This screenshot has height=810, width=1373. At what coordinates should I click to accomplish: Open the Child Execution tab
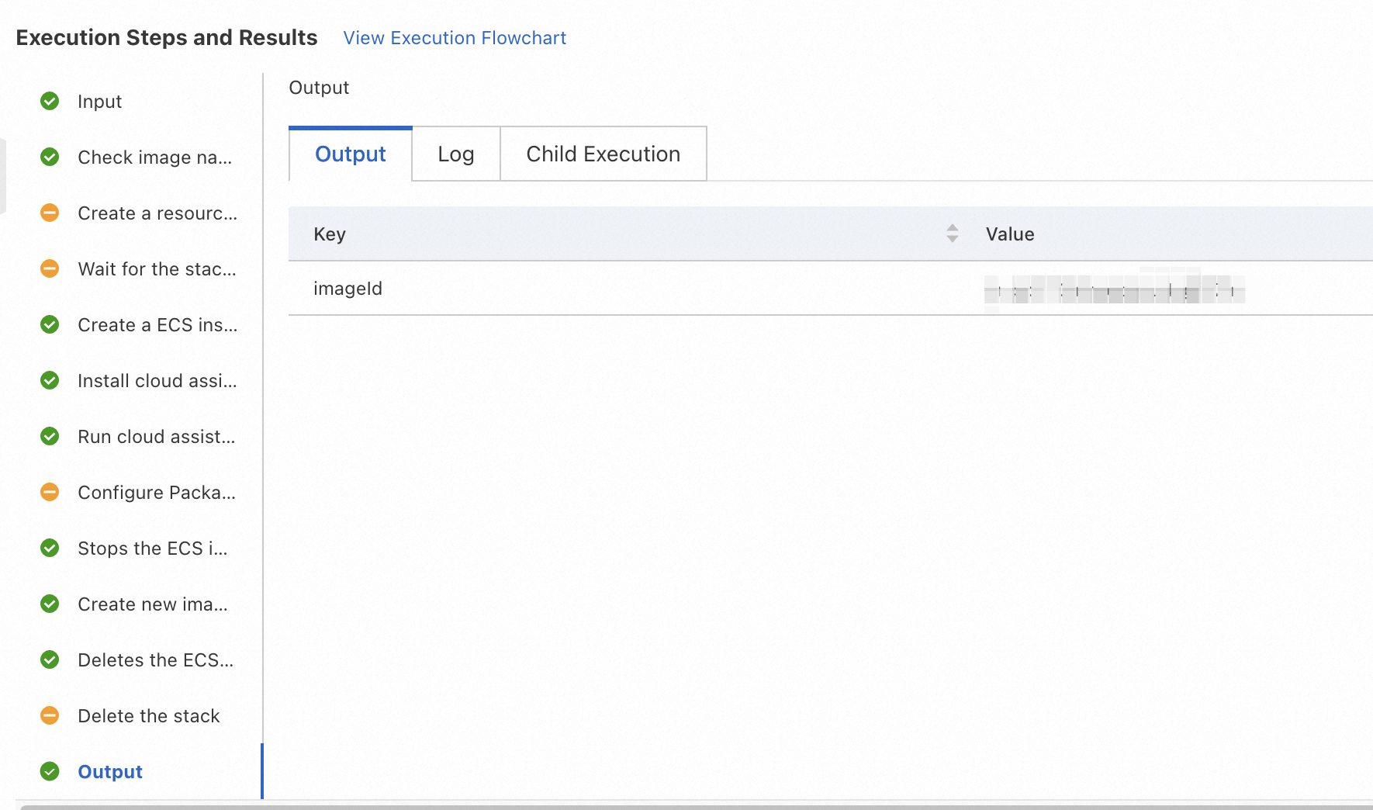click(x=603, y=154)
